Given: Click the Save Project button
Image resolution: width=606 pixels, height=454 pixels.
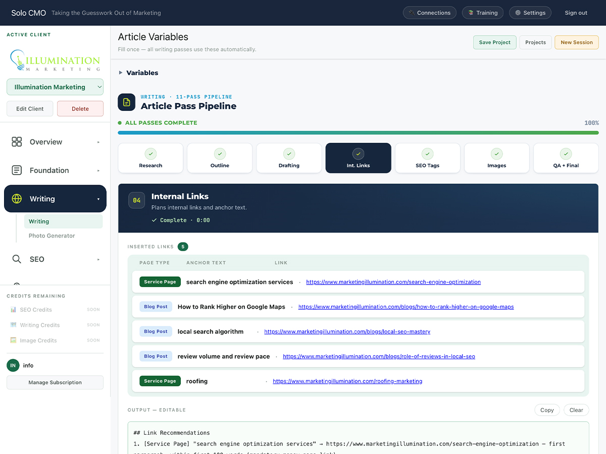Looking at the screenshot, I should (494, 42).
